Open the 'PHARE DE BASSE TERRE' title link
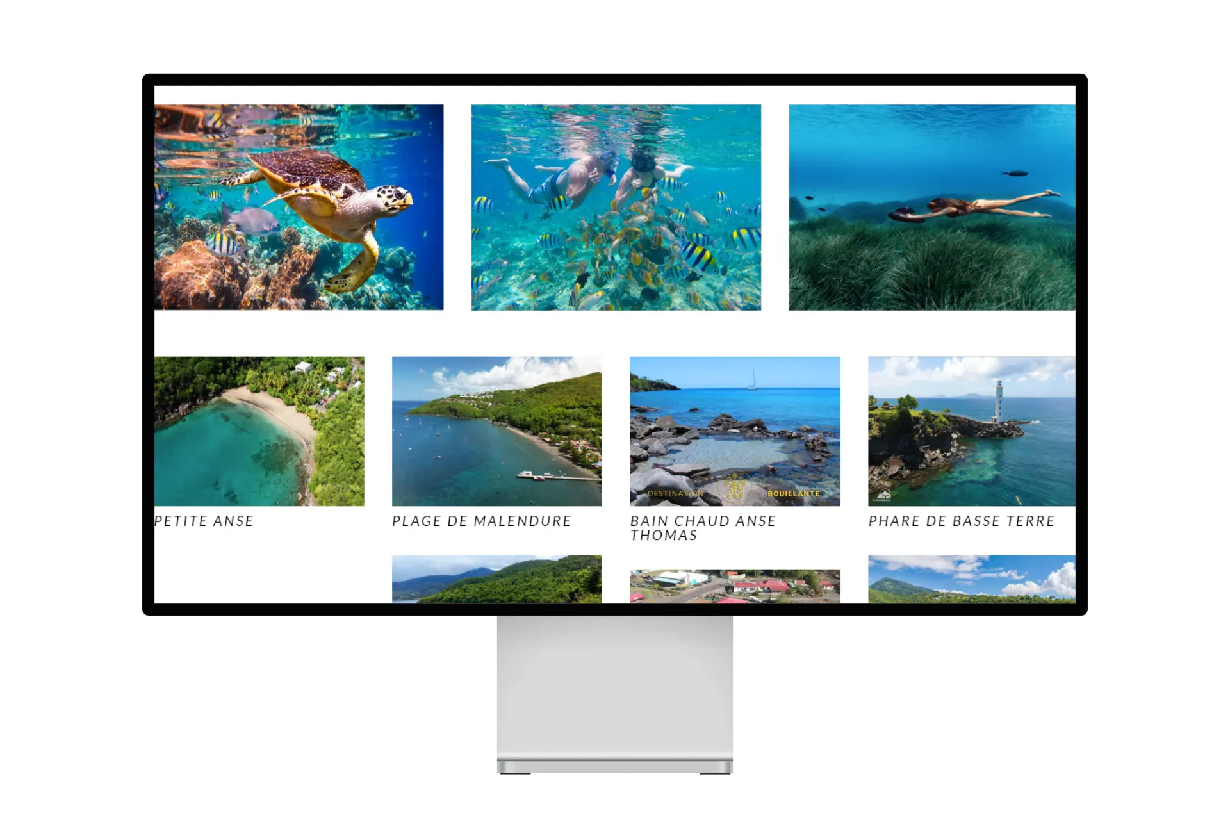Screen dimensions: 1230x820 click(x=962, y=521)
